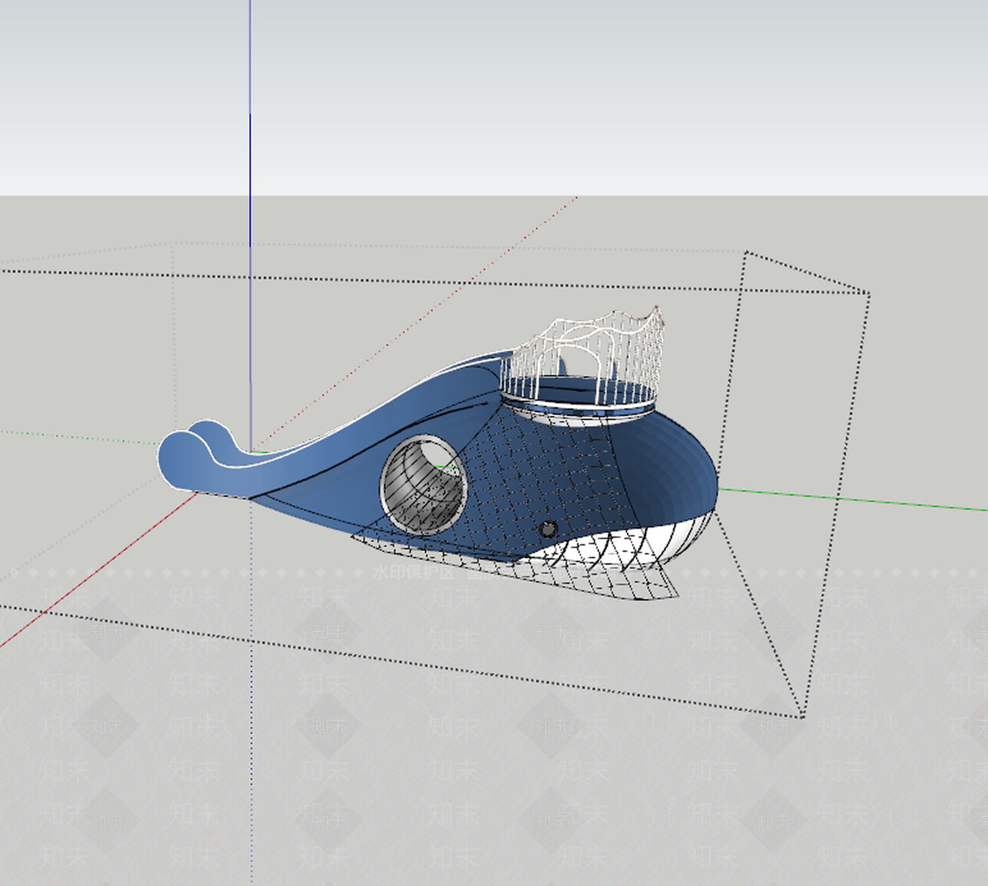The image size is (988, 886).
Task: Click the circular tunnel opening on whale body
Action: [x=423, y=485]
